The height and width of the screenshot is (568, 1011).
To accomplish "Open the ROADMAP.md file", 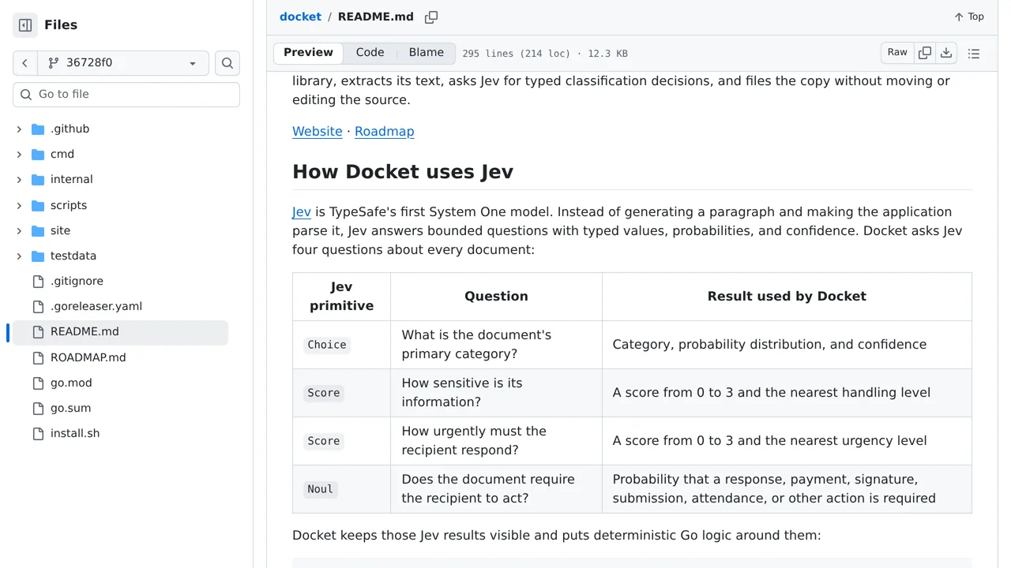I will [x=88, y=357].
